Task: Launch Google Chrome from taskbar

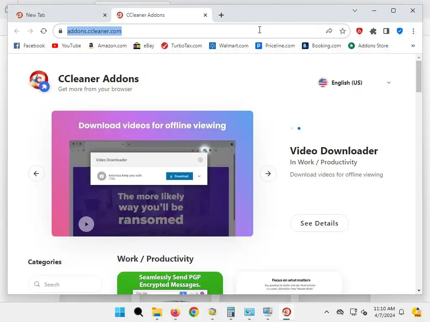Action: coord(194,312)
